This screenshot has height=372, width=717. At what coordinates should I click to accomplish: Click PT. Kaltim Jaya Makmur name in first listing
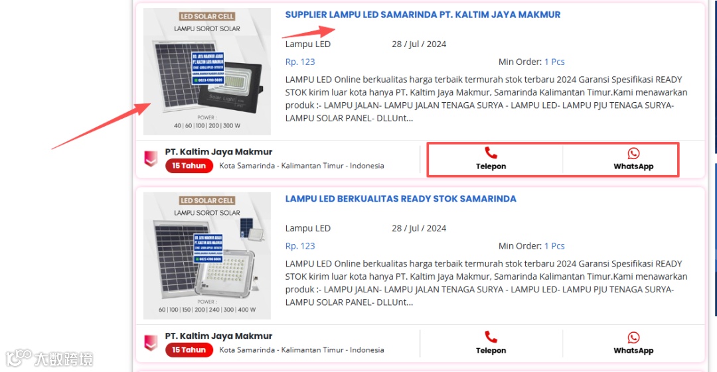218,152
